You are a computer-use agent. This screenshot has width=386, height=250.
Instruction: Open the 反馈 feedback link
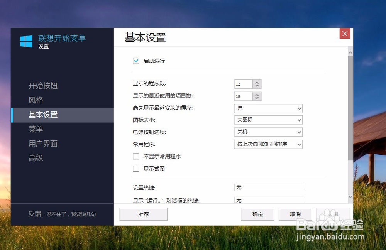(x=36, y=214)
